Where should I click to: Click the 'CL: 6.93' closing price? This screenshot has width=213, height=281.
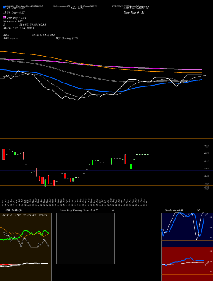(77, 8)
